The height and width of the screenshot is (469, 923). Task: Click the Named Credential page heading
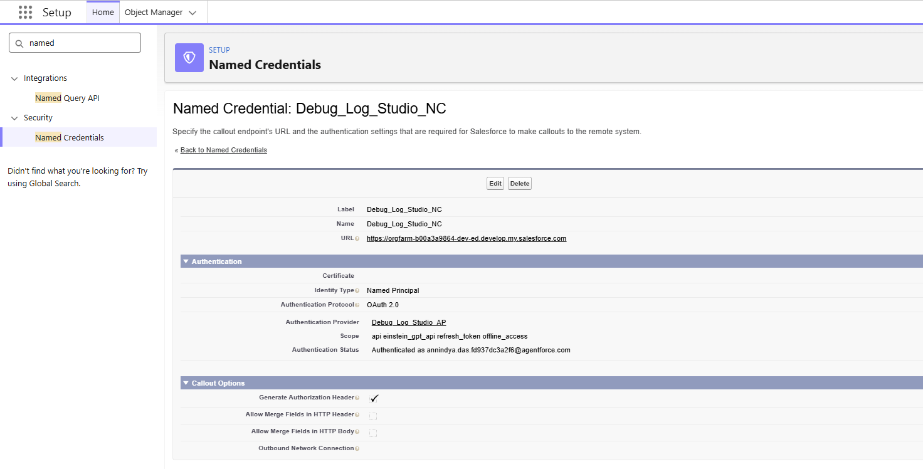pos(310,108)
